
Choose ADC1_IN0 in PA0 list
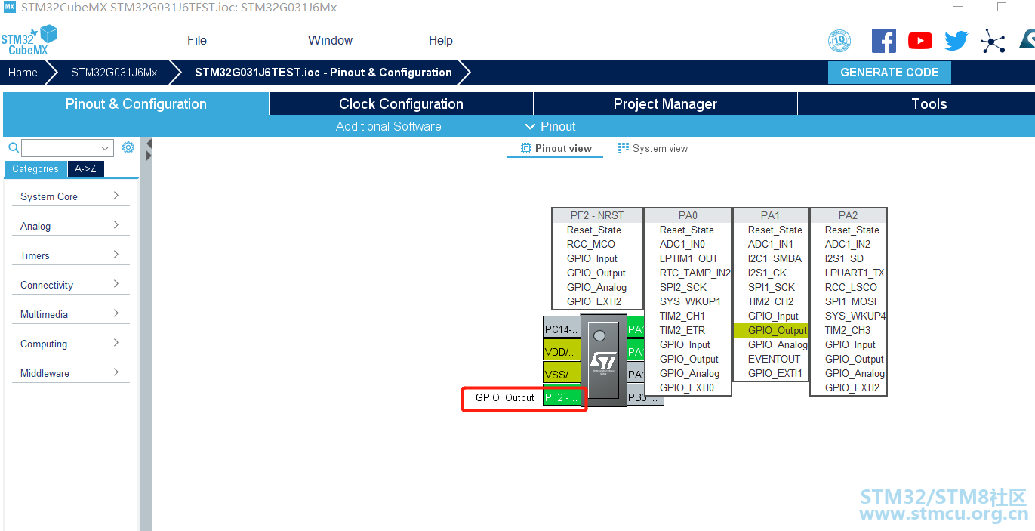click(x=682, y=244)
